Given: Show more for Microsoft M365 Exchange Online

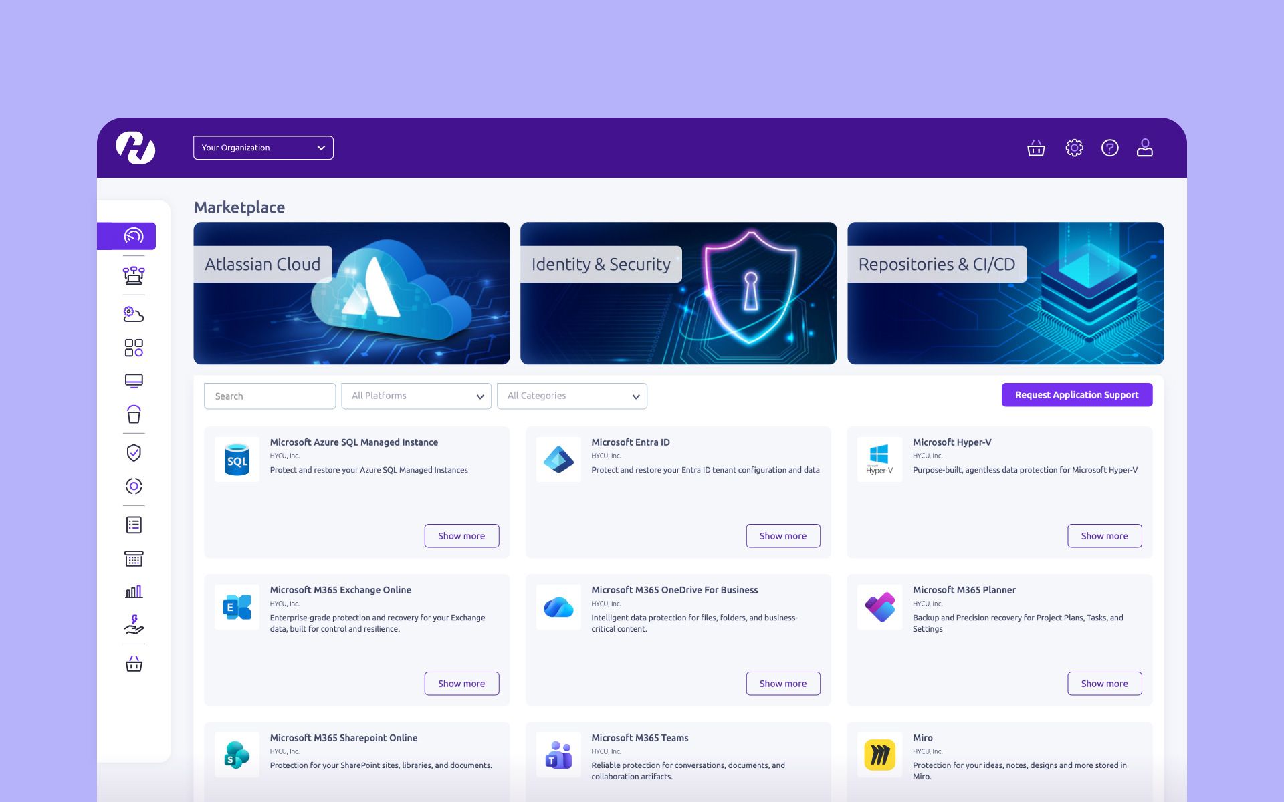Looking at the screenshot, I should (x=461, y=684).
